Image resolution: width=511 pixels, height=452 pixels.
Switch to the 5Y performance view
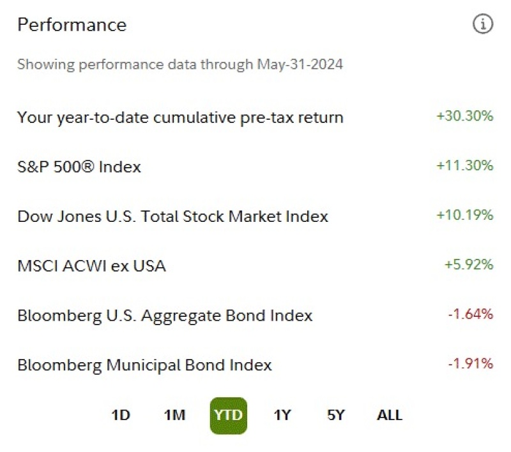(x=336, y=415)
